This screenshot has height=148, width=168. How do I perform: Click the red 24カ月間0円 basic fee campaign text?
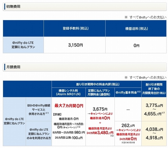128,139
